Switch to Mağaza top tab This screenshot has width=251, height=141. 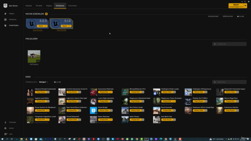[49, 6]
